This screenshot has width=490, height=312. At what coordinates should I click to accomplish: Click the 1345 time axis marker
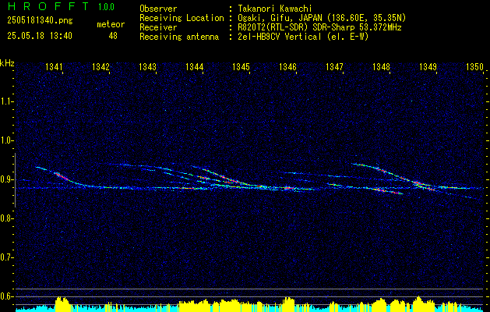point(241,67)
